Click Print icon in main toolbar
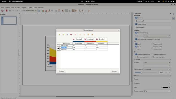Screen dimensions: 176x99 tap(10, 10)
